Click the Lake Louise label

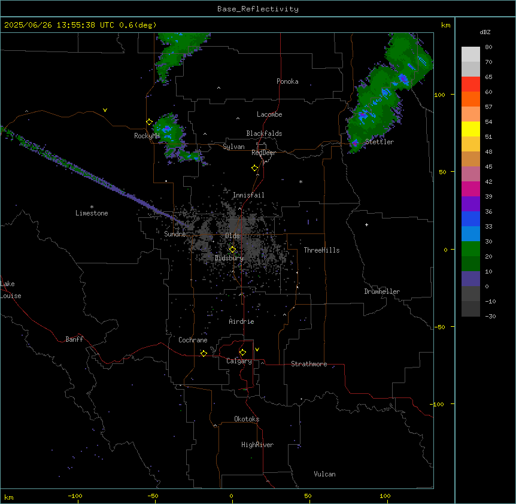11,290
